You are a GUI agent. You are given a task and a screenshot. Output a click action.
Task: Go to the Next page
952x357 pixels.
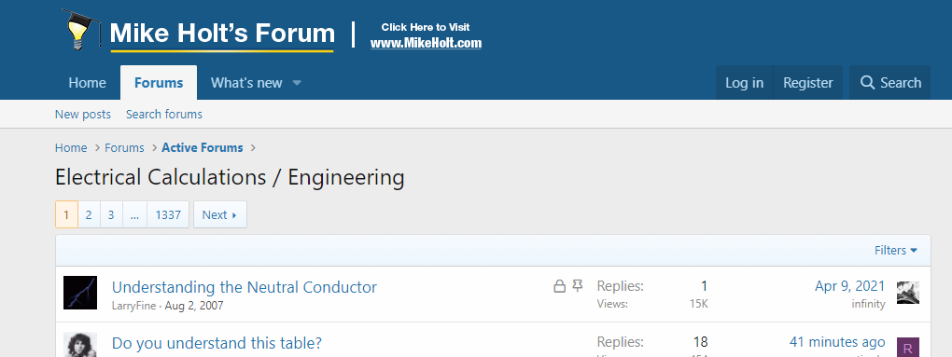(x=219, y=214)
